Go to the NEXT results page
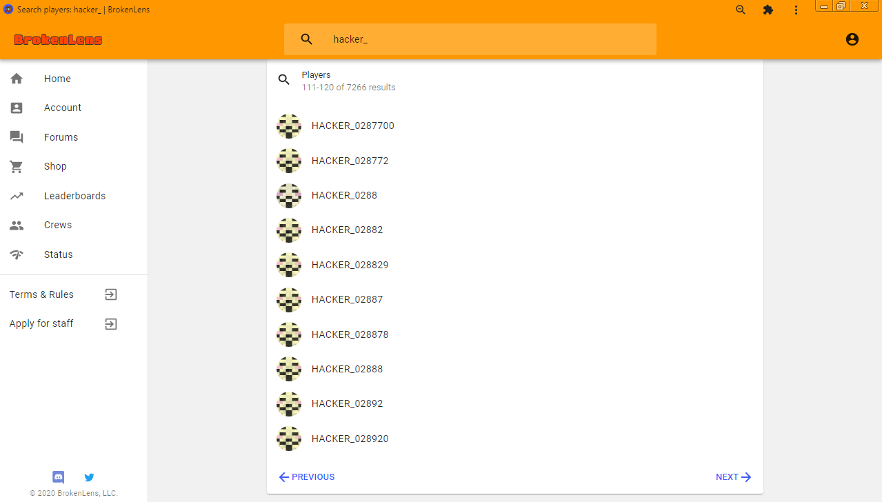The height and width of the screenshot is (502, 882). pyautogui.click(x=734, y=477)
